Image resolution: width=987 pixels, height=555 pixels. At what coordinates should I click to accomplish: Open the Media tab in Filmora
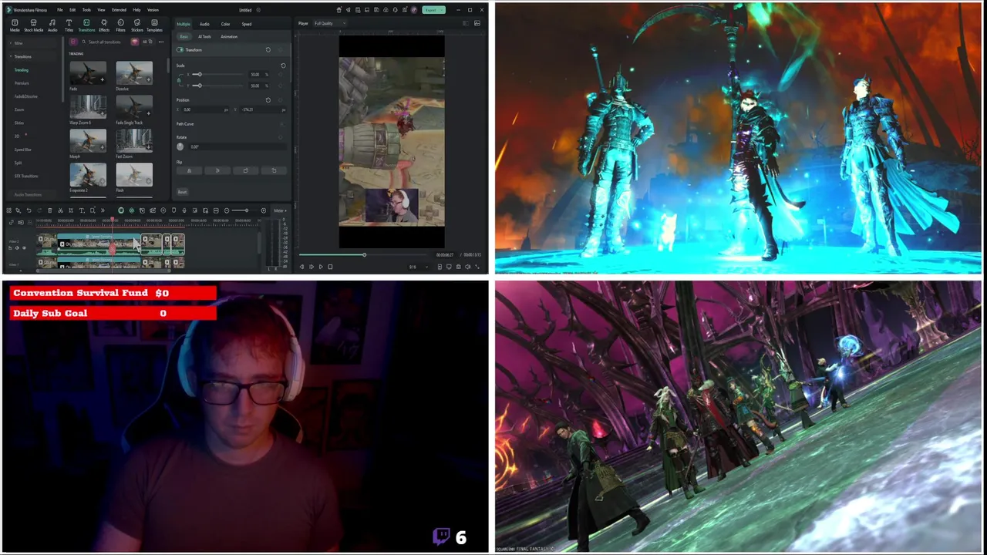15,25
